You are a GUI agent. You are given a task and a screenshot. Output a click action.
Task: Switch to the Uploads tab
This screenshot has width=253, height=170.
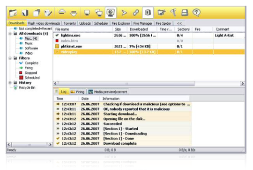[x=85, y=23]
